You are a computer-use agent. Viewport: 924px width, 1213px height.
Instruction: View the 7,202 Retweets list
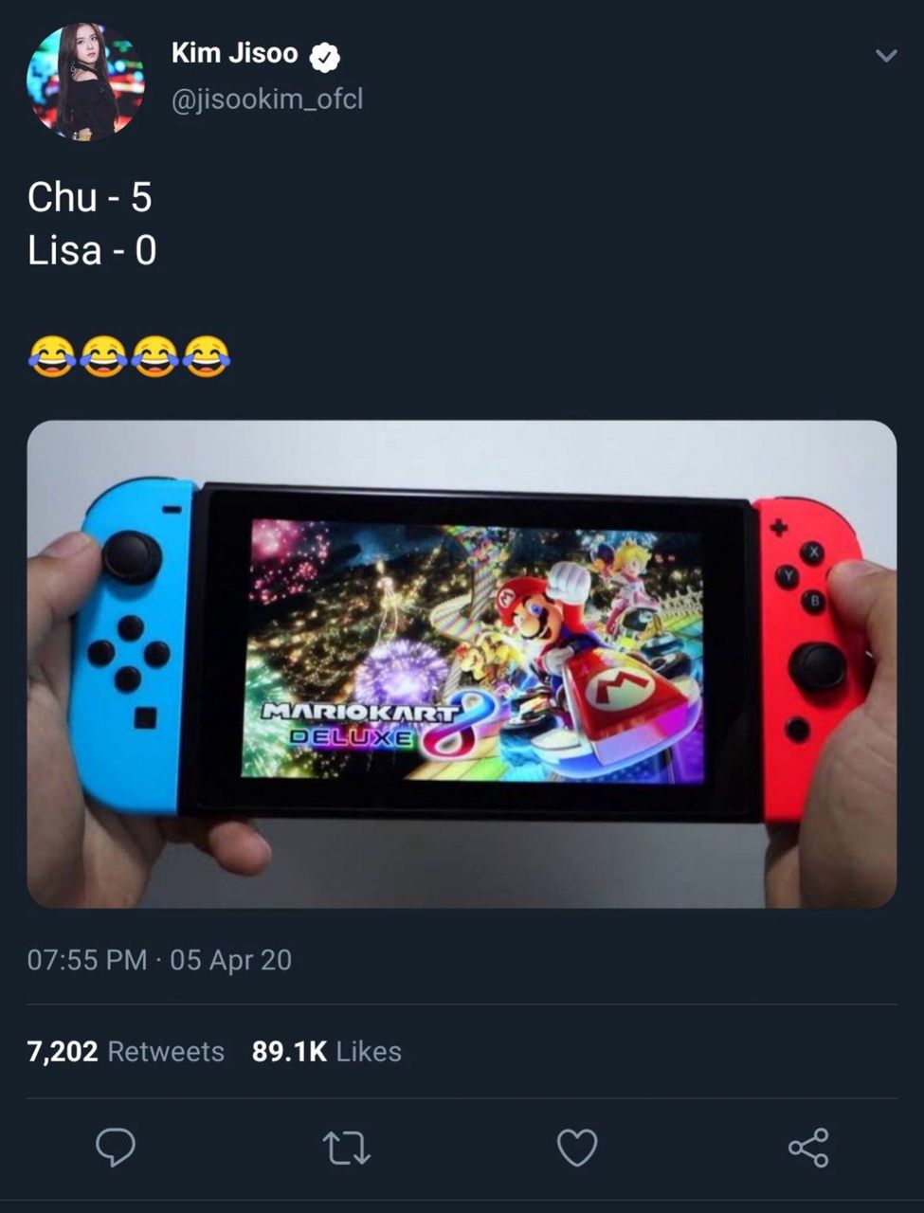pos(126,1051)
